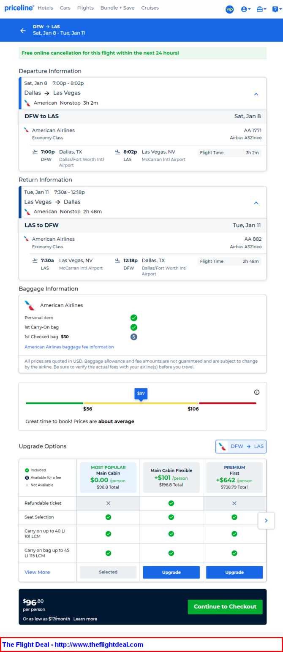This screenshot has height=652, width=283.
Task: Click First 45 LI carry-on bag checkmark
Action: click(234, 553)
